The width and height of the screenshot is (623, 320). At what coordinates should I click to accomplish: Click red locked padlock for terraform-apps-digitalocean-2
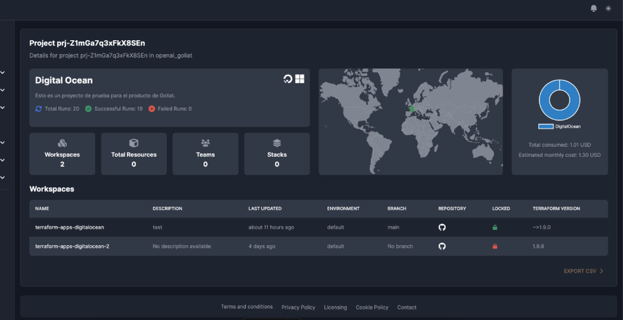click(x=495, y=247)
